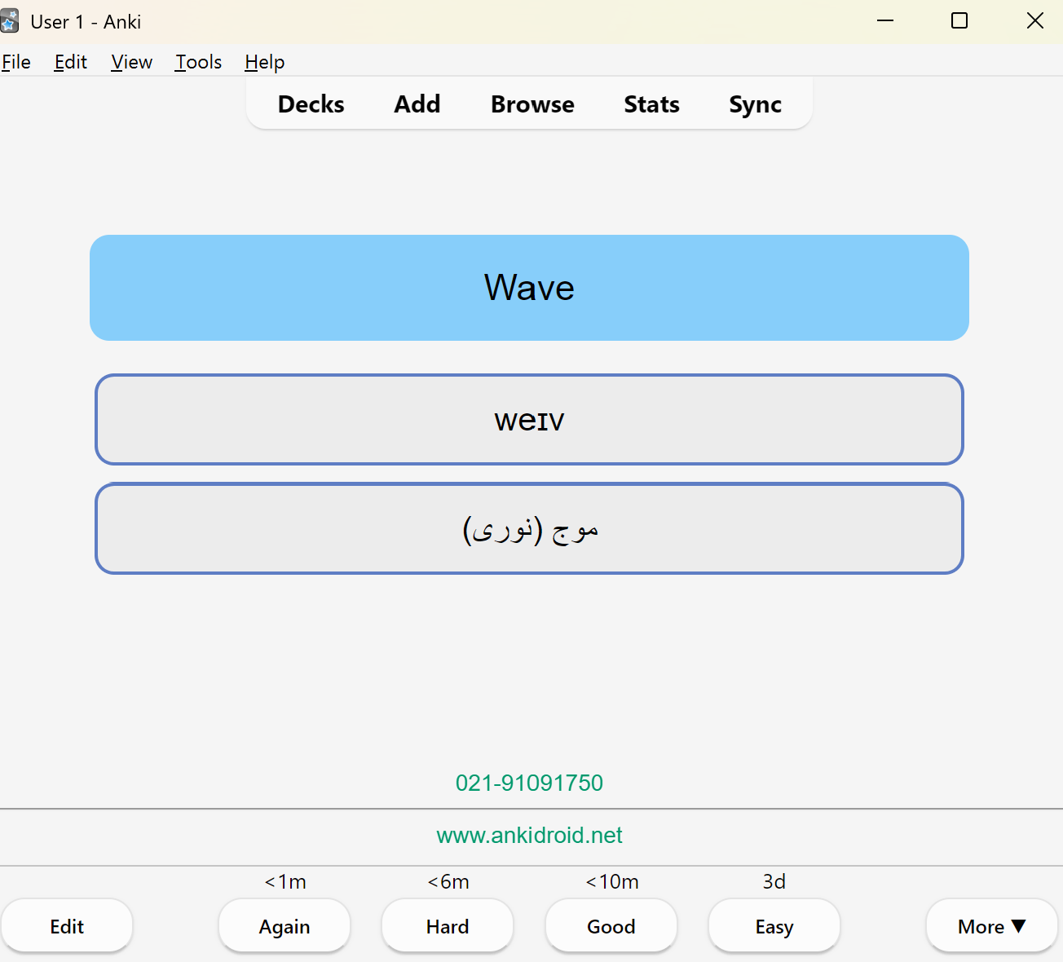
Task: Open the File menu
Action: 16,62
